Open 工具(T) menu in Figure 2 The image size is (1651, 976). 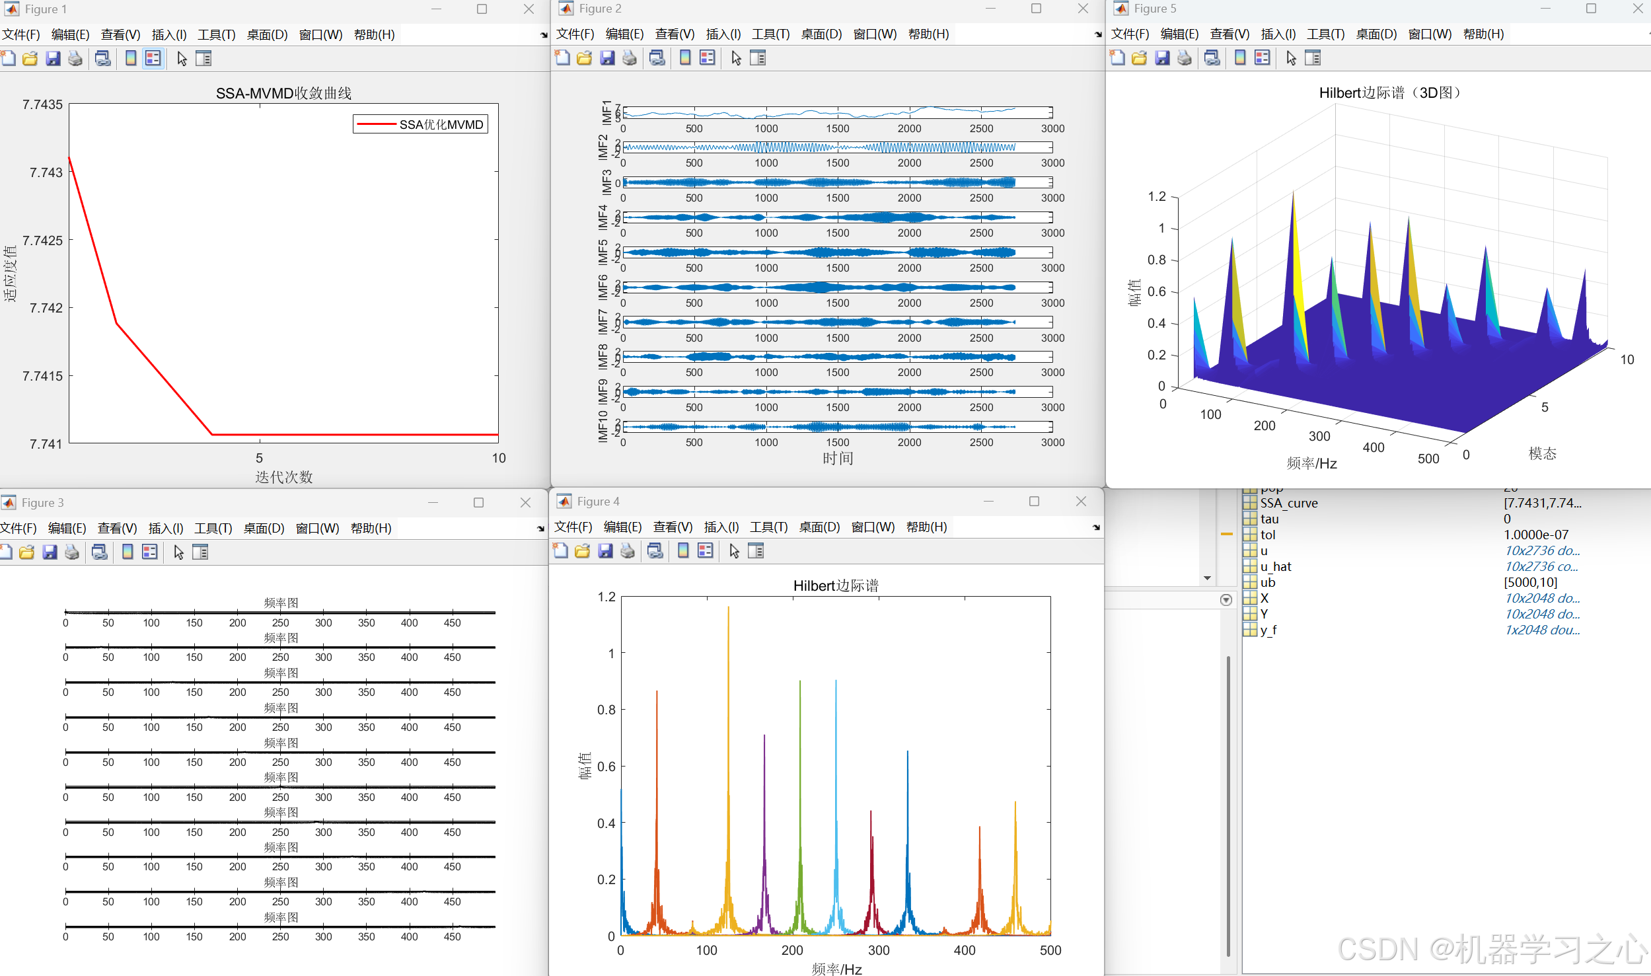(x=770, y=34)
